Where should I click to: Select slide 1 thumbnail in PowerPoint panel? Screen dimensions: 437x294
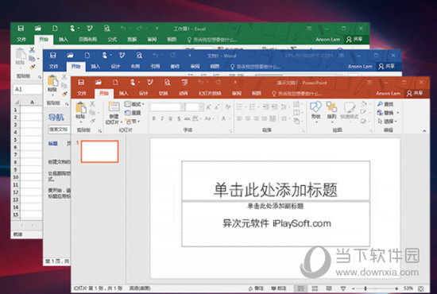99,151
